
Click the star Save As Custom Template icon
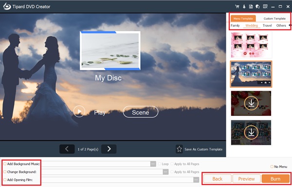click(x=179, y=149)
